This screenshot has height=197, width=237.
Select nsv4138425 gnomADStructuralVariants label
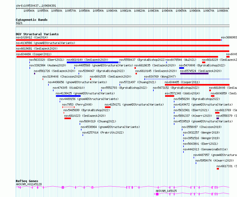(85, 93)
